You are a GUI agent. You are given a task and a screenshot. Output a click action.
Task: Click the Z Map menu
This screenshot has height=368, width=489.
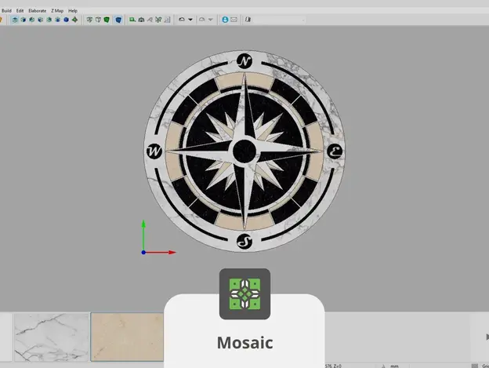pyautogui.click(x=57, y=10)
